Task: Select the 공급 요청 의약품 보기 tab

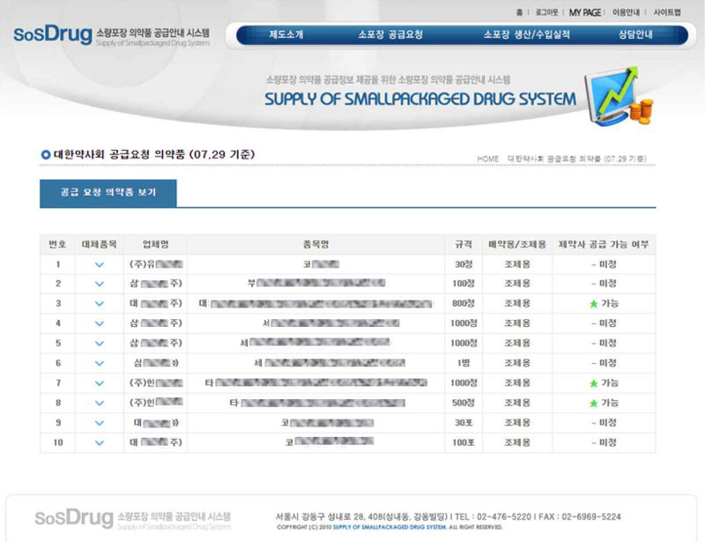Action: (108, 193)
